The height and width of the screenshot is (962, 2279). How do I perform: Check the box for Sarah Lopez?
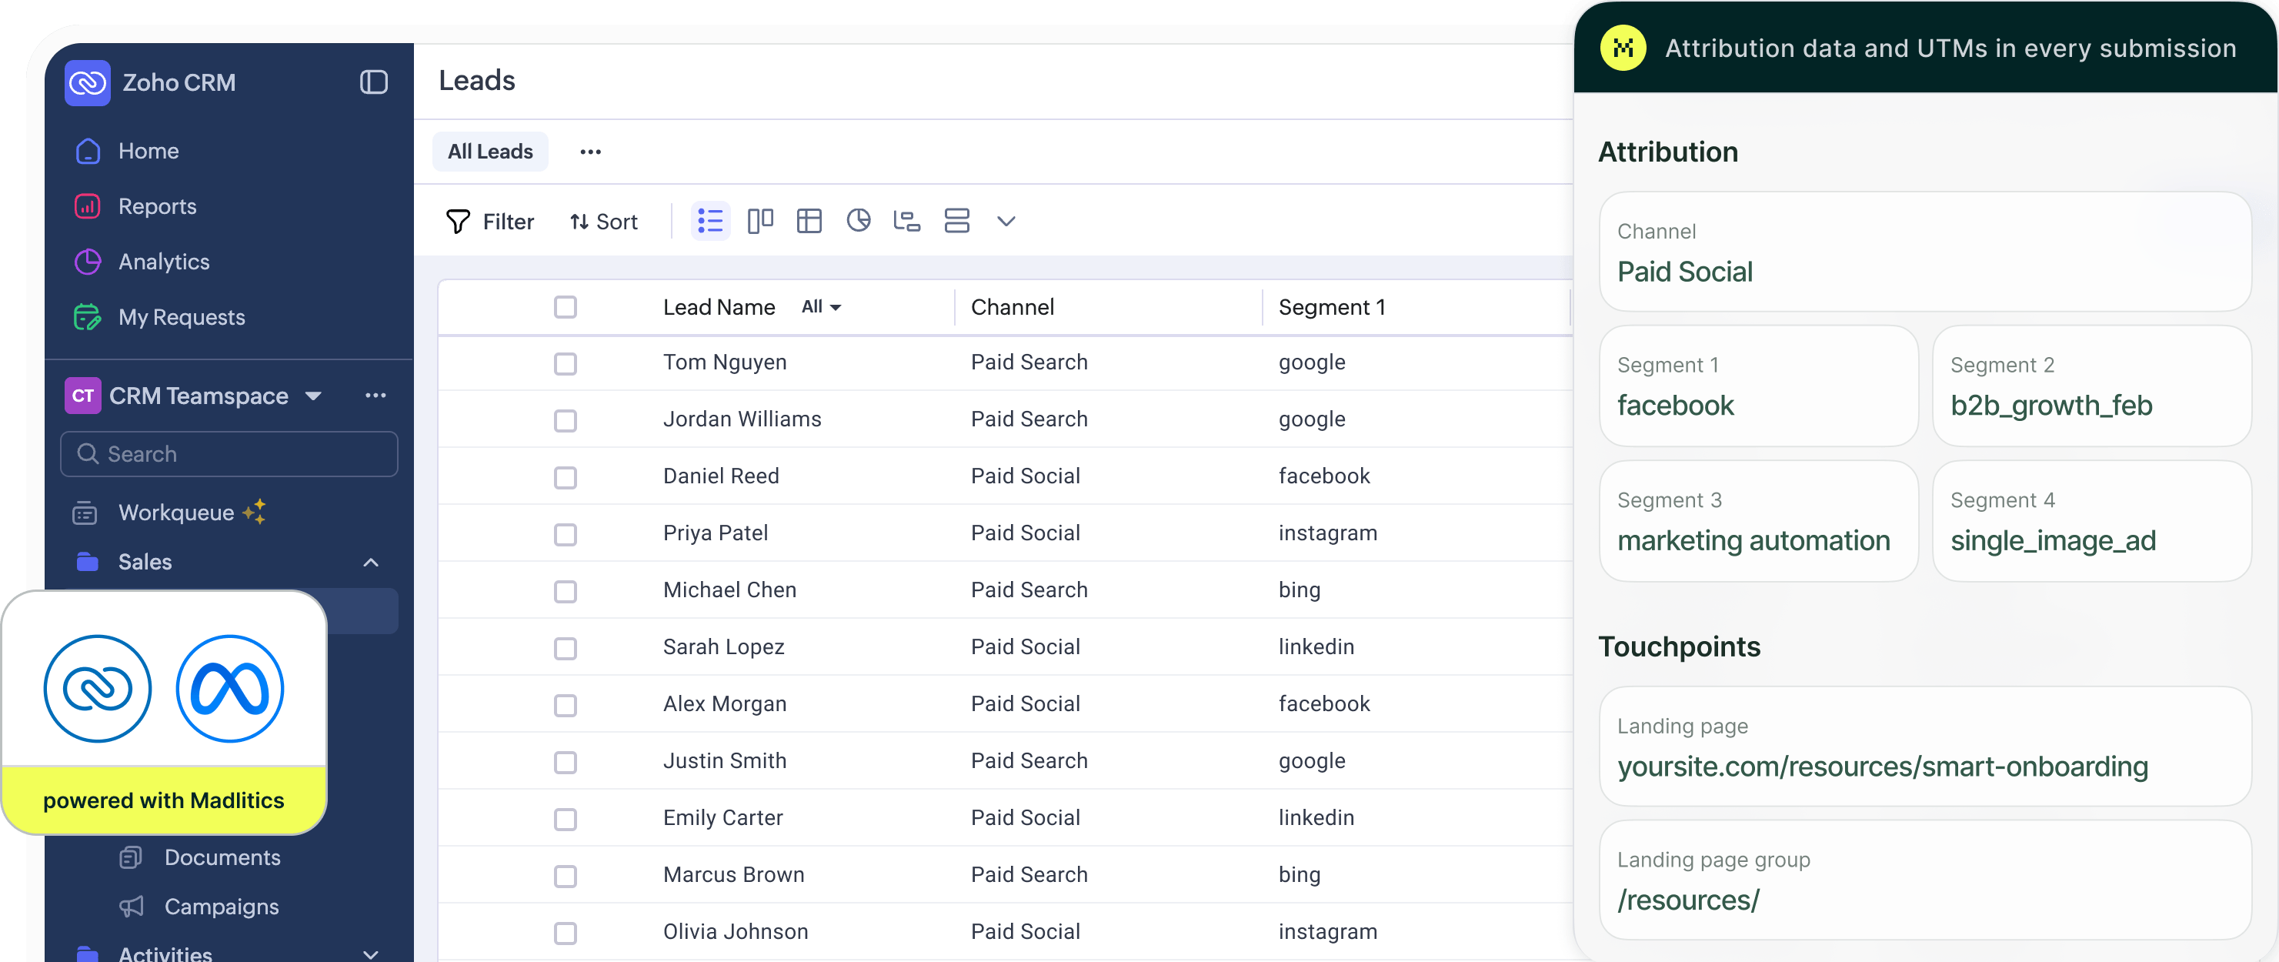click(x=566, y=649)
